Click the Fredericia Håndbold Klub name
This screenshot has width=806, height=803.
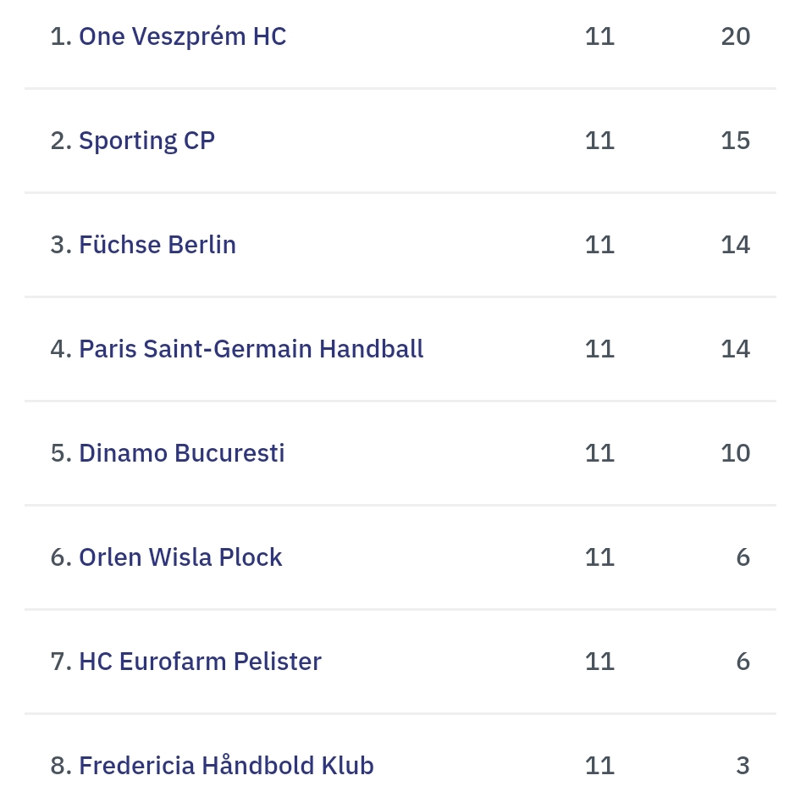(226, 766)
